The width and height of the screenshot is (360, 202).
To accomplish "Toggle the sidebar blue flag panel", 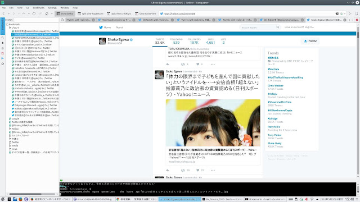I will [2, 58].
